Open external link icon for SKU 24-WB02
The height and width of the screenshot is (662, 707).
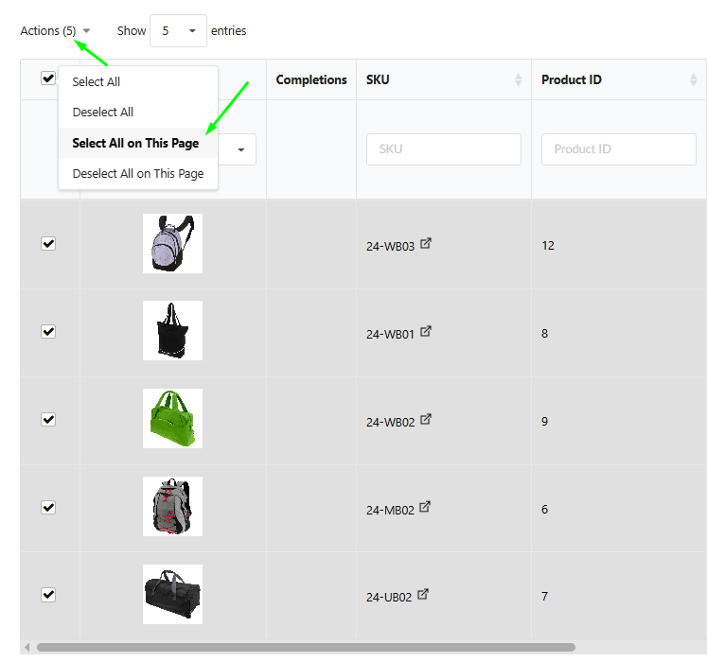(x=426, y=419)
